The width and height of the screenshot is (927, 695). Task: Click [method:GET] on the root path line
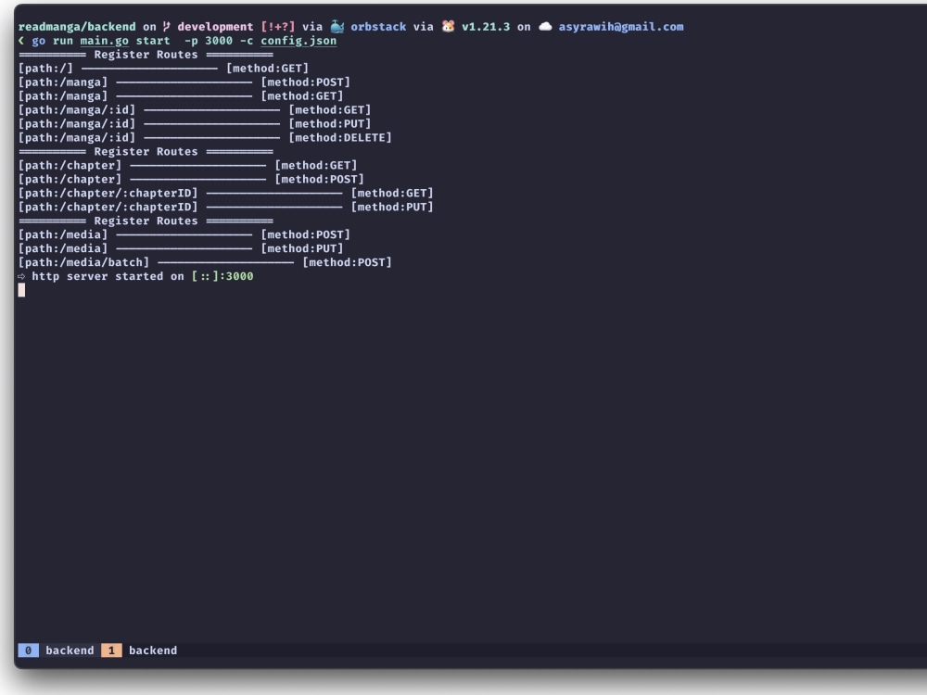point(267,68)
